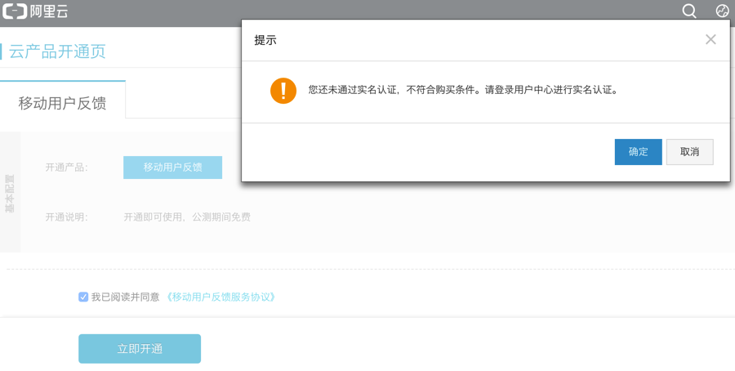735x371 pixels.
Task: Click 开通即可使用，公测期间免费 text
Action: 187,217
